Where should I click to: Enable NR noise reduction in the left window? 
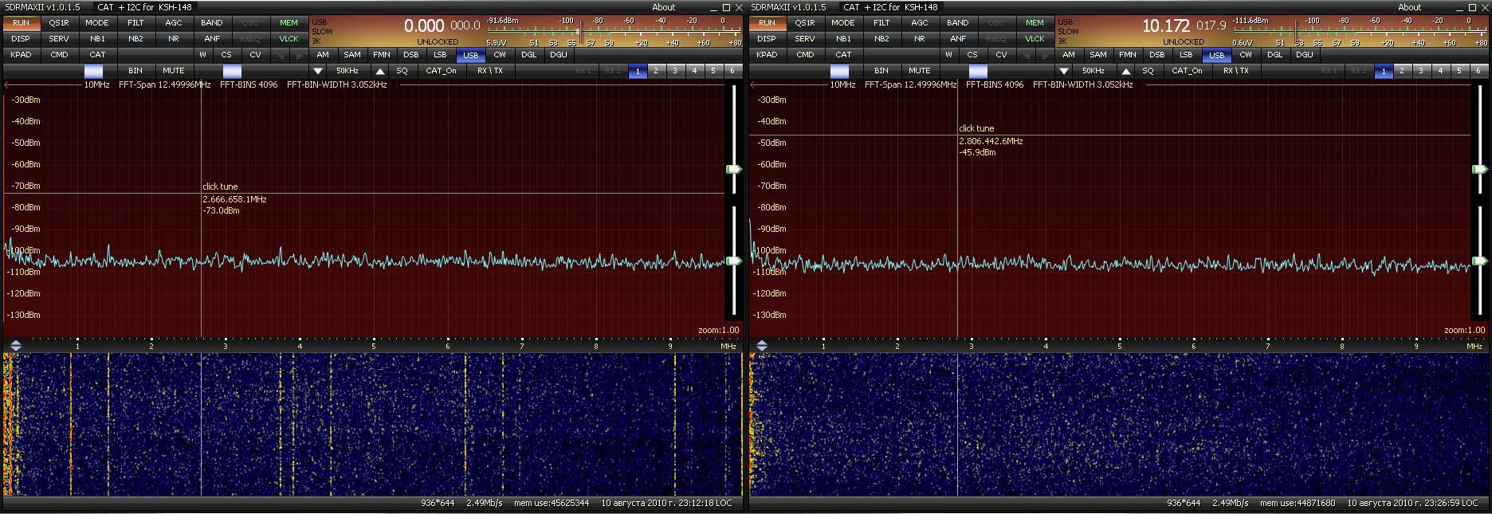pos(174,38)
